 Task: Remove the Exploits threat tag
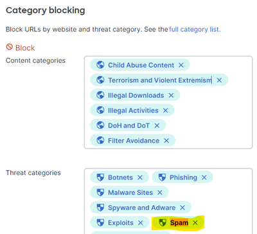point(140,223)
